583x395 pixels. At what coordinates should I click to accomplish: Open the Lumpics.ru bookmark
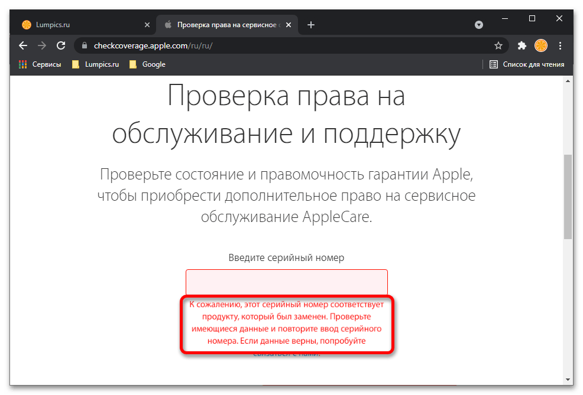[95, 64]
